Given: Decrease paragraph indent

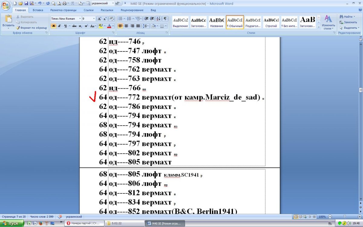Looking at the screenshot, I should pyautogui.click(x=147, y=18).
